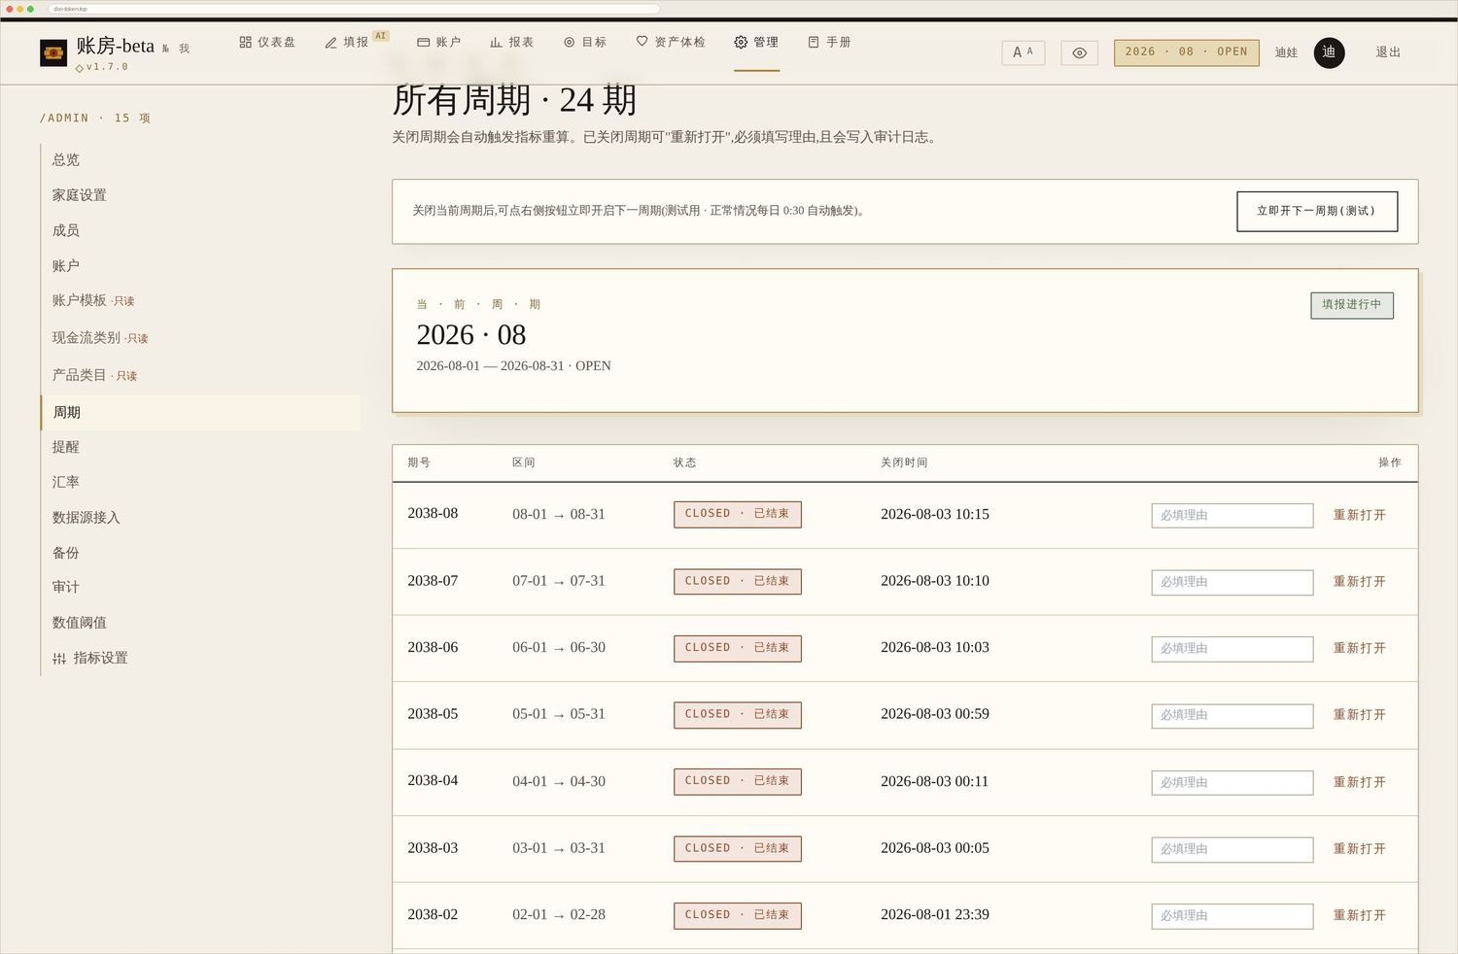1458x954 pixels.
Task: Click 重新打开 for period 2038-06
Action: pos(1359,648)
